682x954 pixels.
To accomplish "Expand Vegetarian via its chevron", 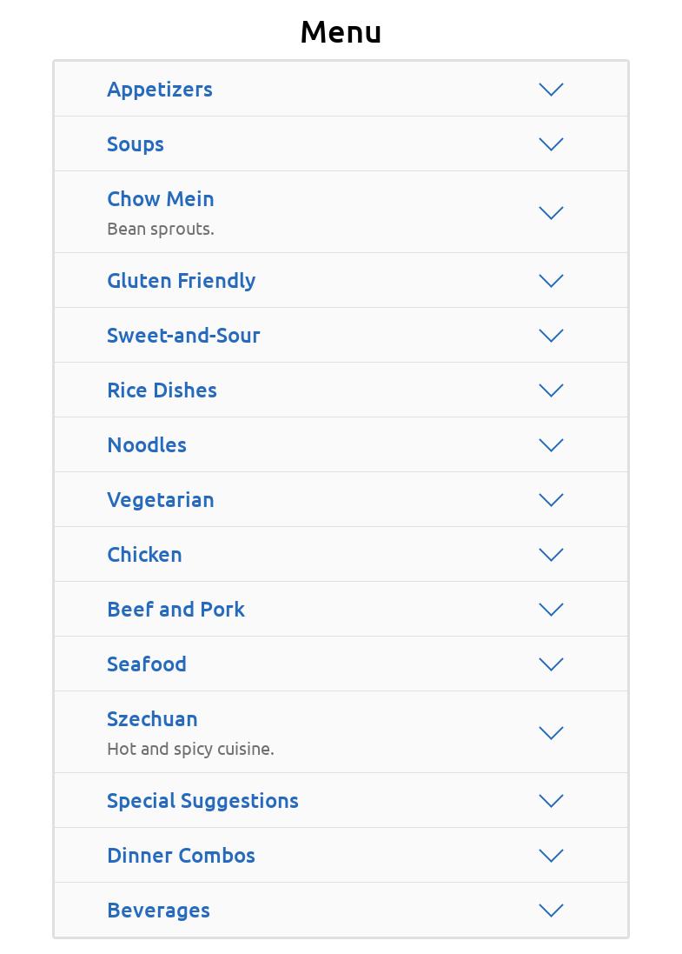I will [x=551, y=500].
